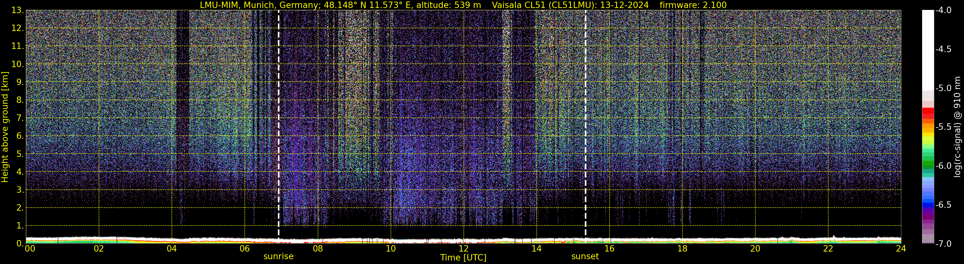This screenshot has height=264, width=964.
Task: Click the white section of the colorbar
Action: [x=928, y=50]
